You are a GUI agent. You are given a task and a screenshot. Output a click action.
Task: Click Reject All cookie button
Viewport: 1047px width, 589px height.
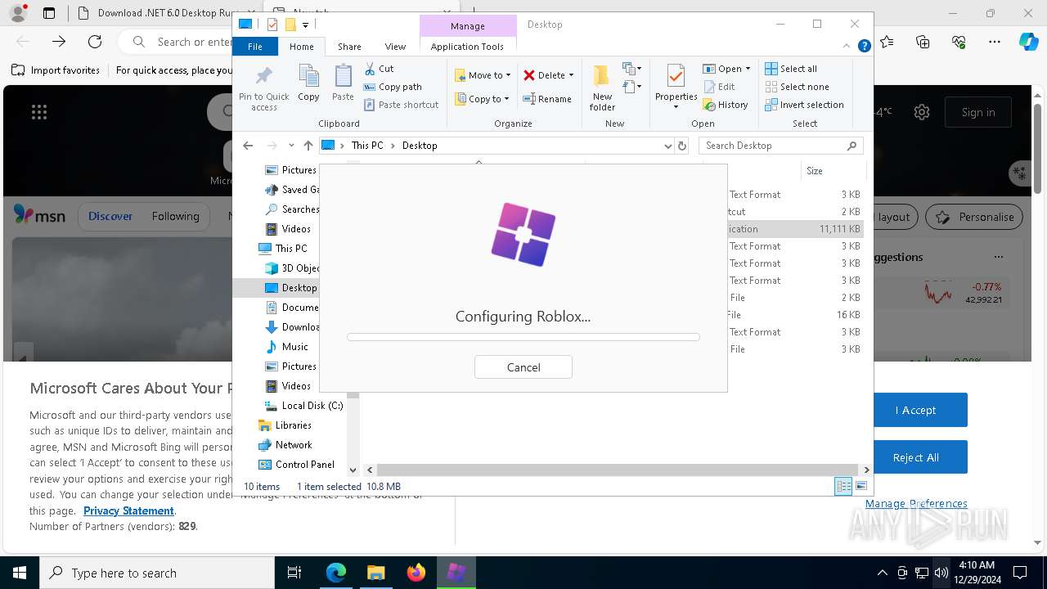click(x=915, y=457)
